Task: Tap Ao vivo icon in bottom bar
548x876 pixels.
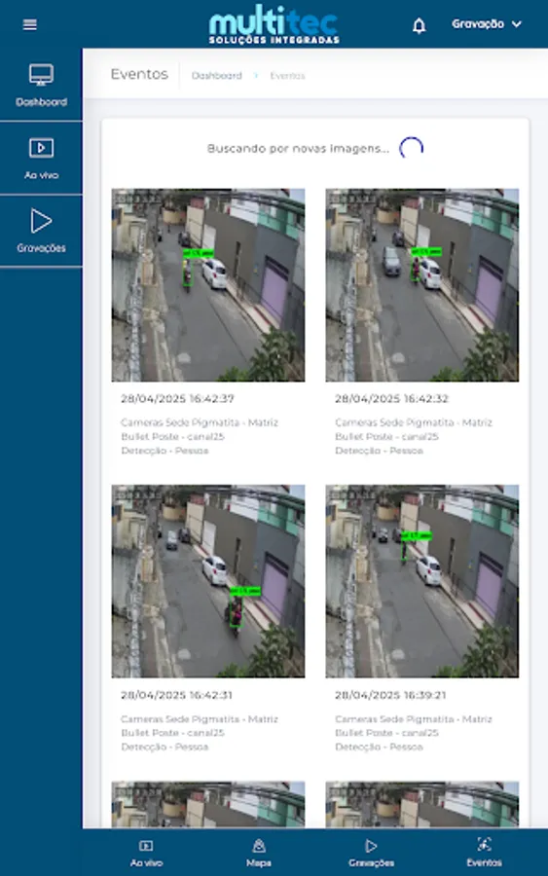Action: click(x=146, y=846)
